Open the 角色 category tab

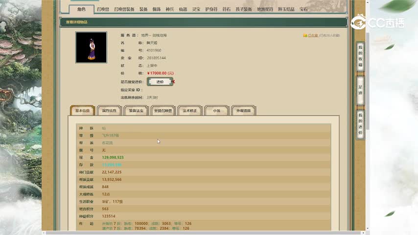coord(81,9)
